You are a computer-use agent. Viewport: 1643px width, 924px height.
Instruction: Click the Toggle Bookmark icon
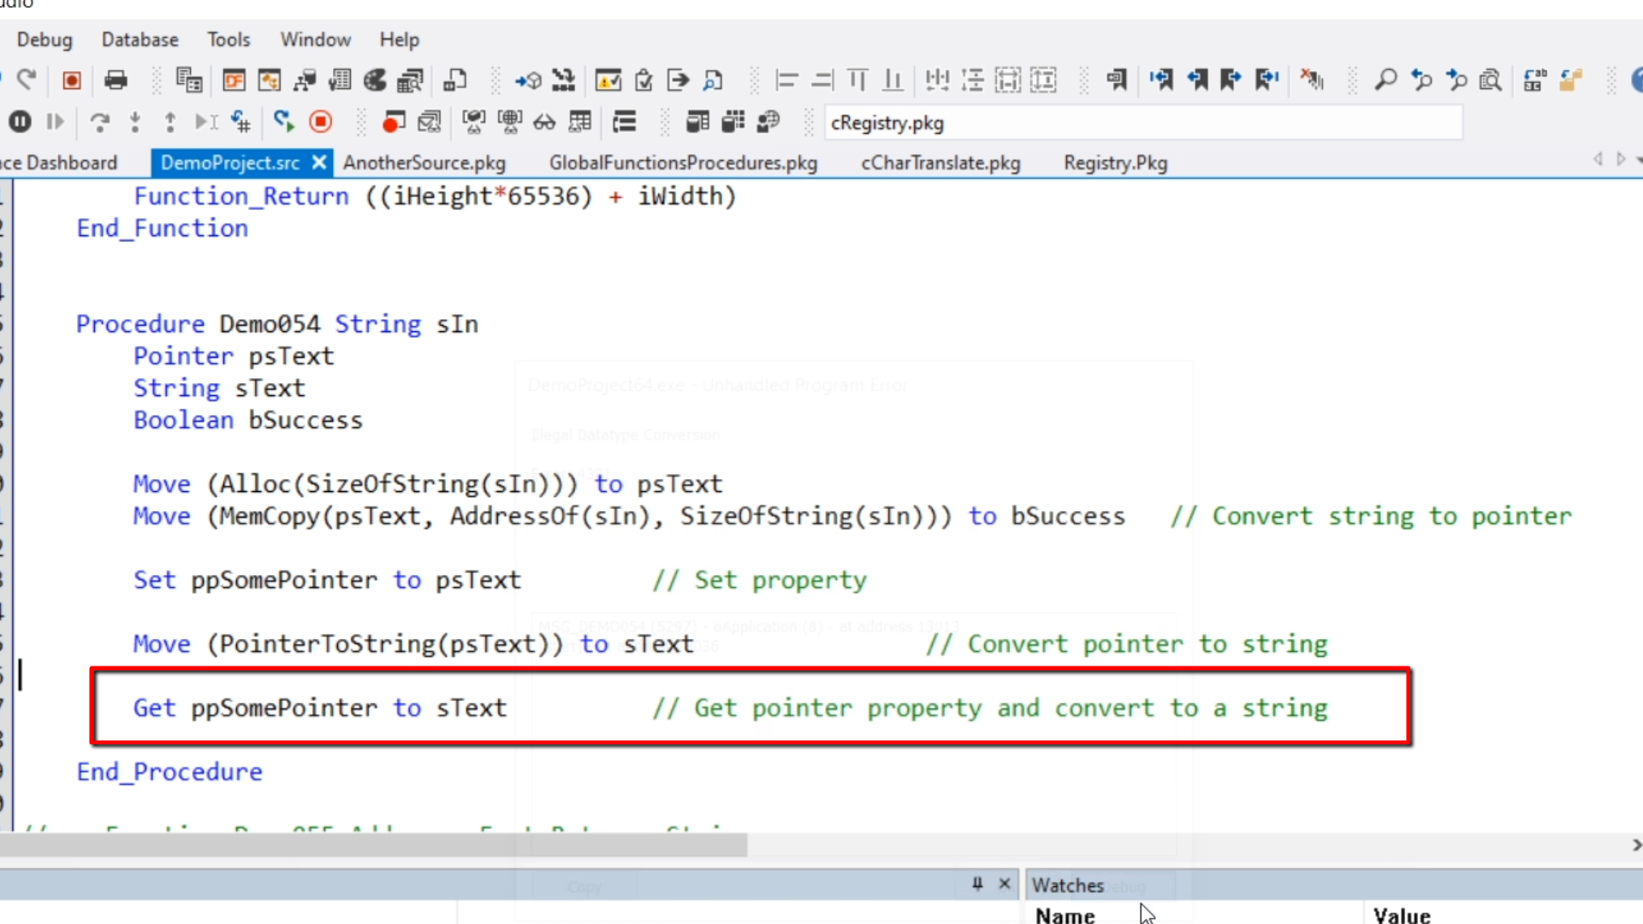point(1116,80)
